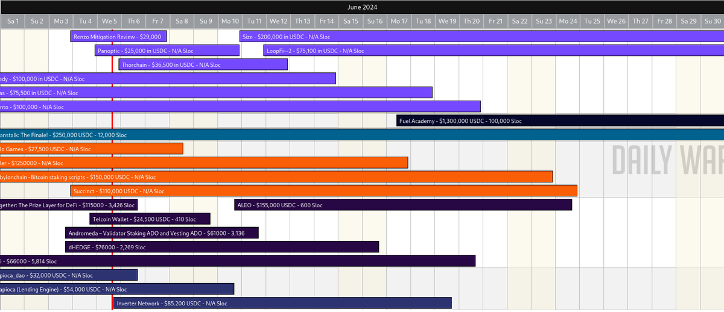Select the Succinct $110,000 USDC bar
This screenshot has width=724, height=312.
point(324,191)
